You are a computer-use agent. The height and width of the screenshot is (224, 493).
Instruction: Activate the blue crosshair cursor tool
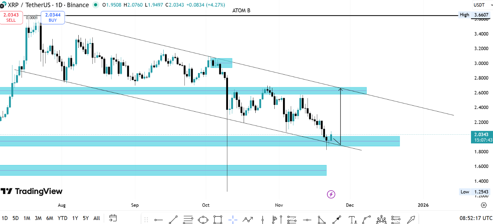(233, 219)
